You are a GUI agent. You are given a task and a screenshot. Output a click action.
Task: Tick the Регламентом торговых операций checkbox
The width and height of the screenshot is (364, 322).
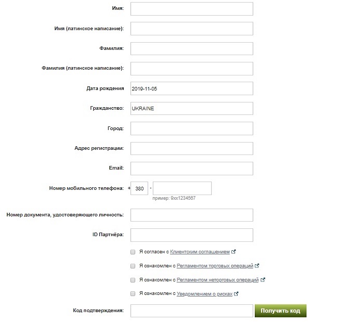point(133,266)
